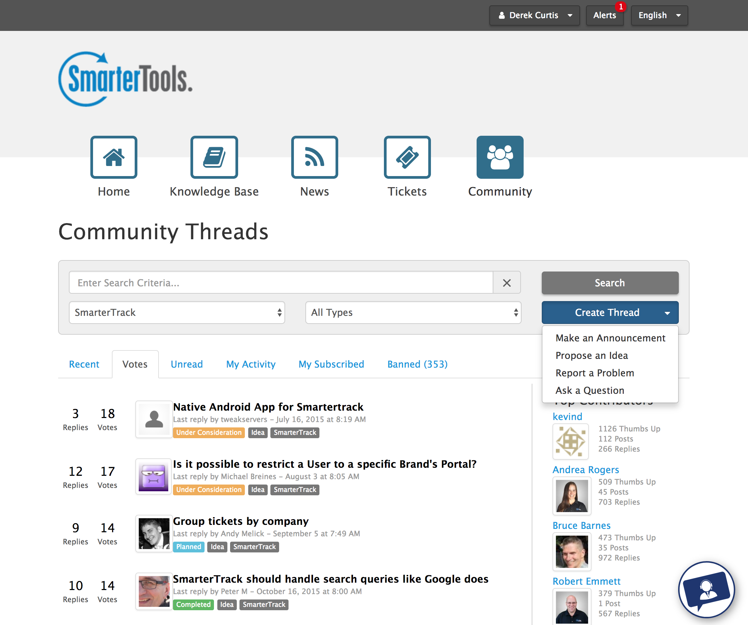The height and width of the screenshot is (625, 748).
Task: Click the Search button
Action: point(610,283)
